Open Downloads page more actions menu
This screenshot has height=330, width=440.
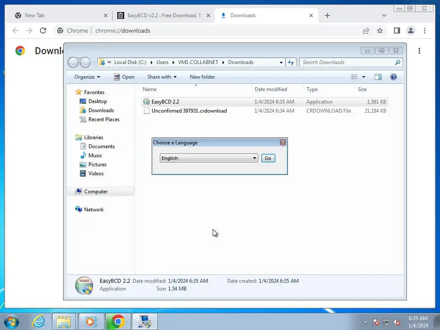click(419, 51)
